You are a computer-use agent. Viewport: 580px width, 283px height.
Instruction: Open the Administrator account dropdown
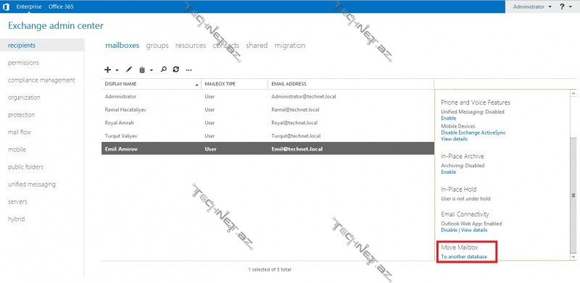point(532,7)
